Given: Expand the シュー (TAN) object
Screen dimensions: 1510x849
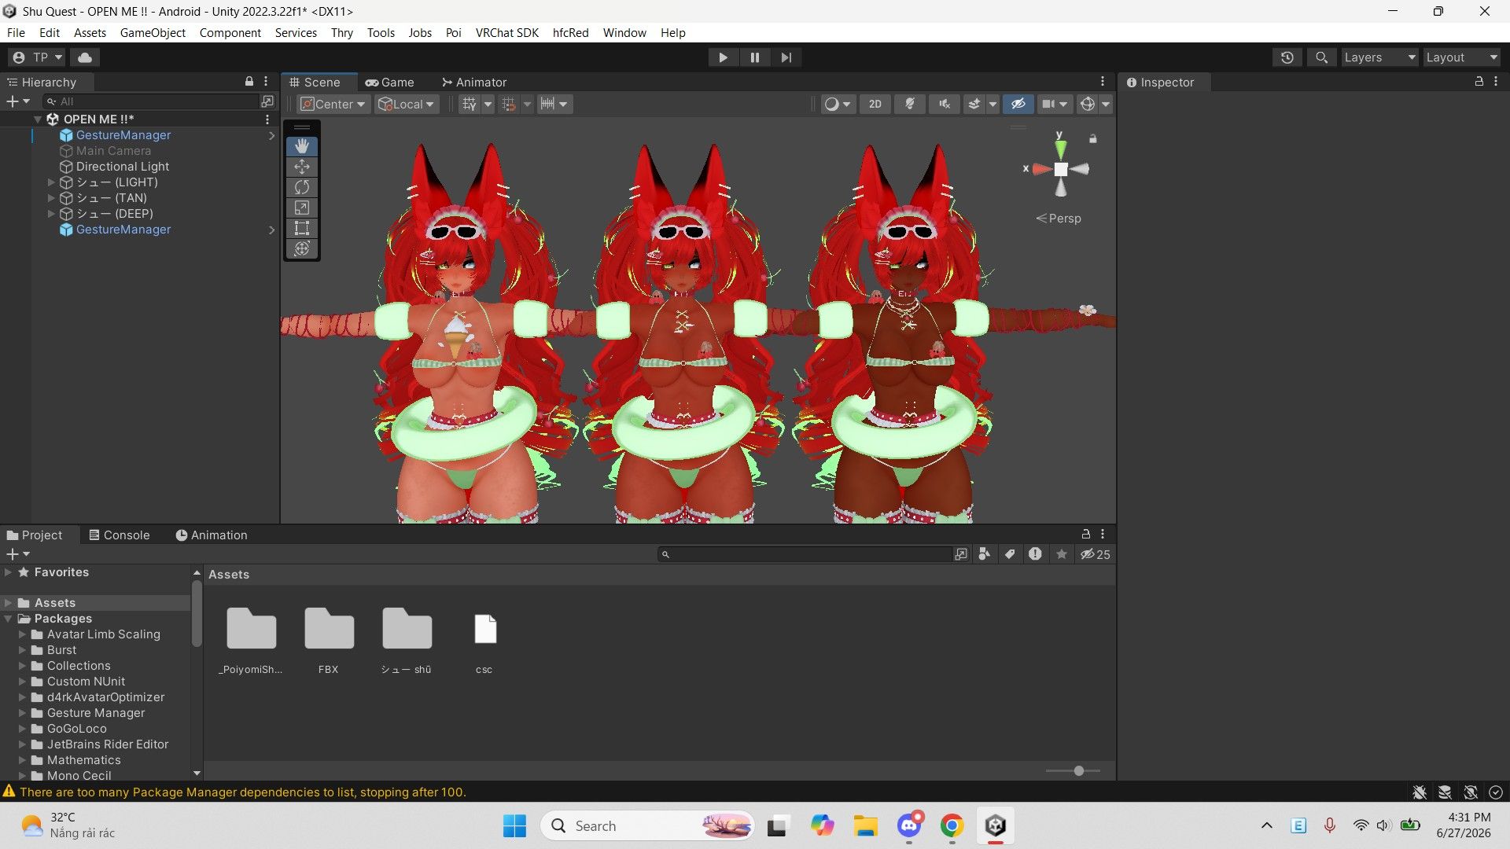Looking at the screenshot, I should point(51,198).
